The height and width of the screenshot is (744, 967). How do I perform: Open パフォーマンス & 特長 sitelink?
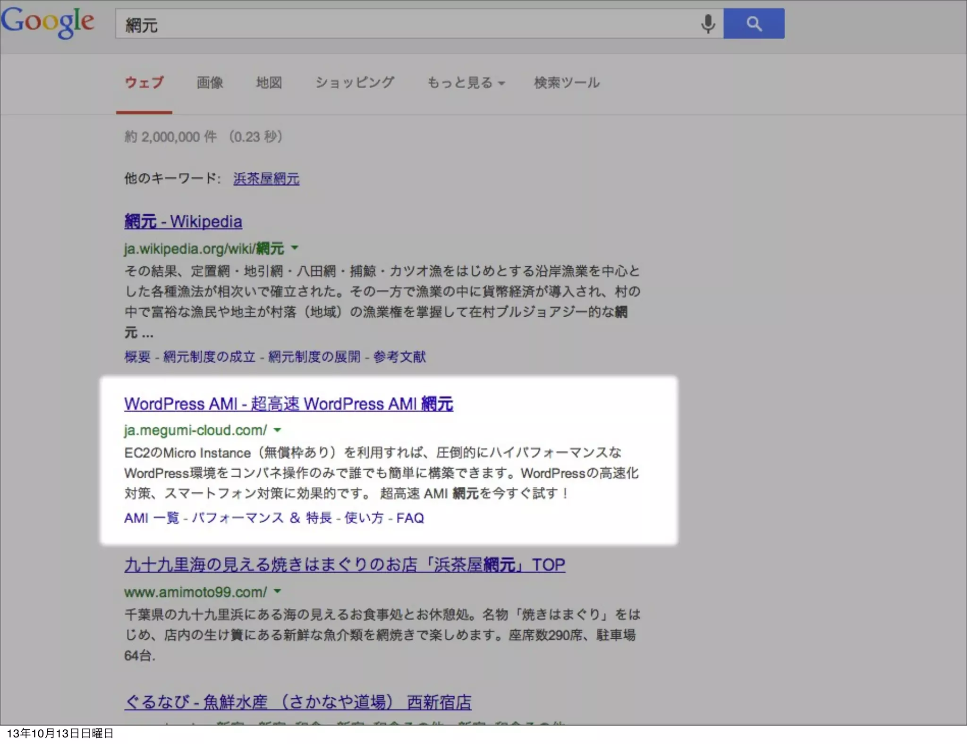click(262, 518)
